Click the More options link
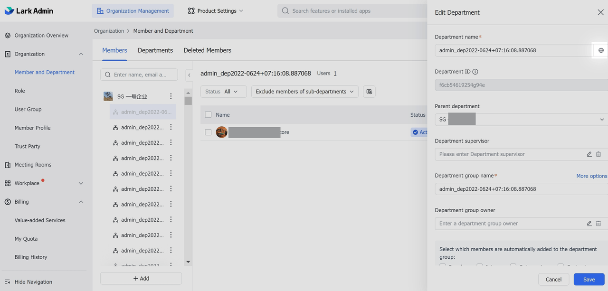The width and height of the screenshot is (608, 291). (x=591, y=176)
